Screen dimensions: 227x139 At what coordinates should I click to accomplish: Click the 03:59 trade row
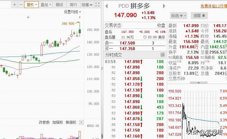coord(135,62)
